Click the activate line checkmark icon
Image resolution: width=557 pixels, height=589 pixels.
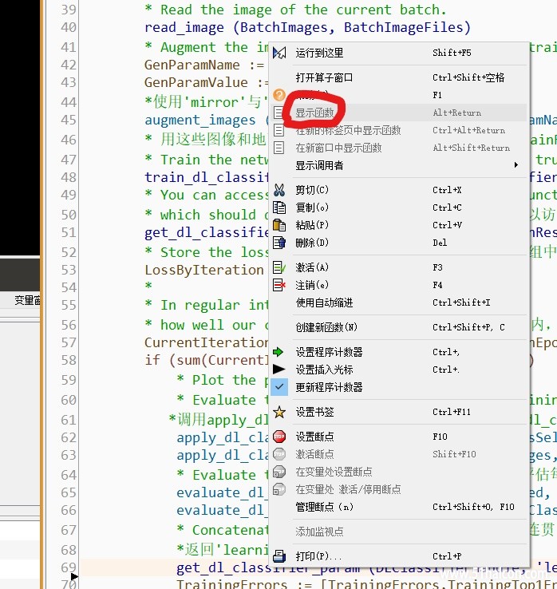279,267
